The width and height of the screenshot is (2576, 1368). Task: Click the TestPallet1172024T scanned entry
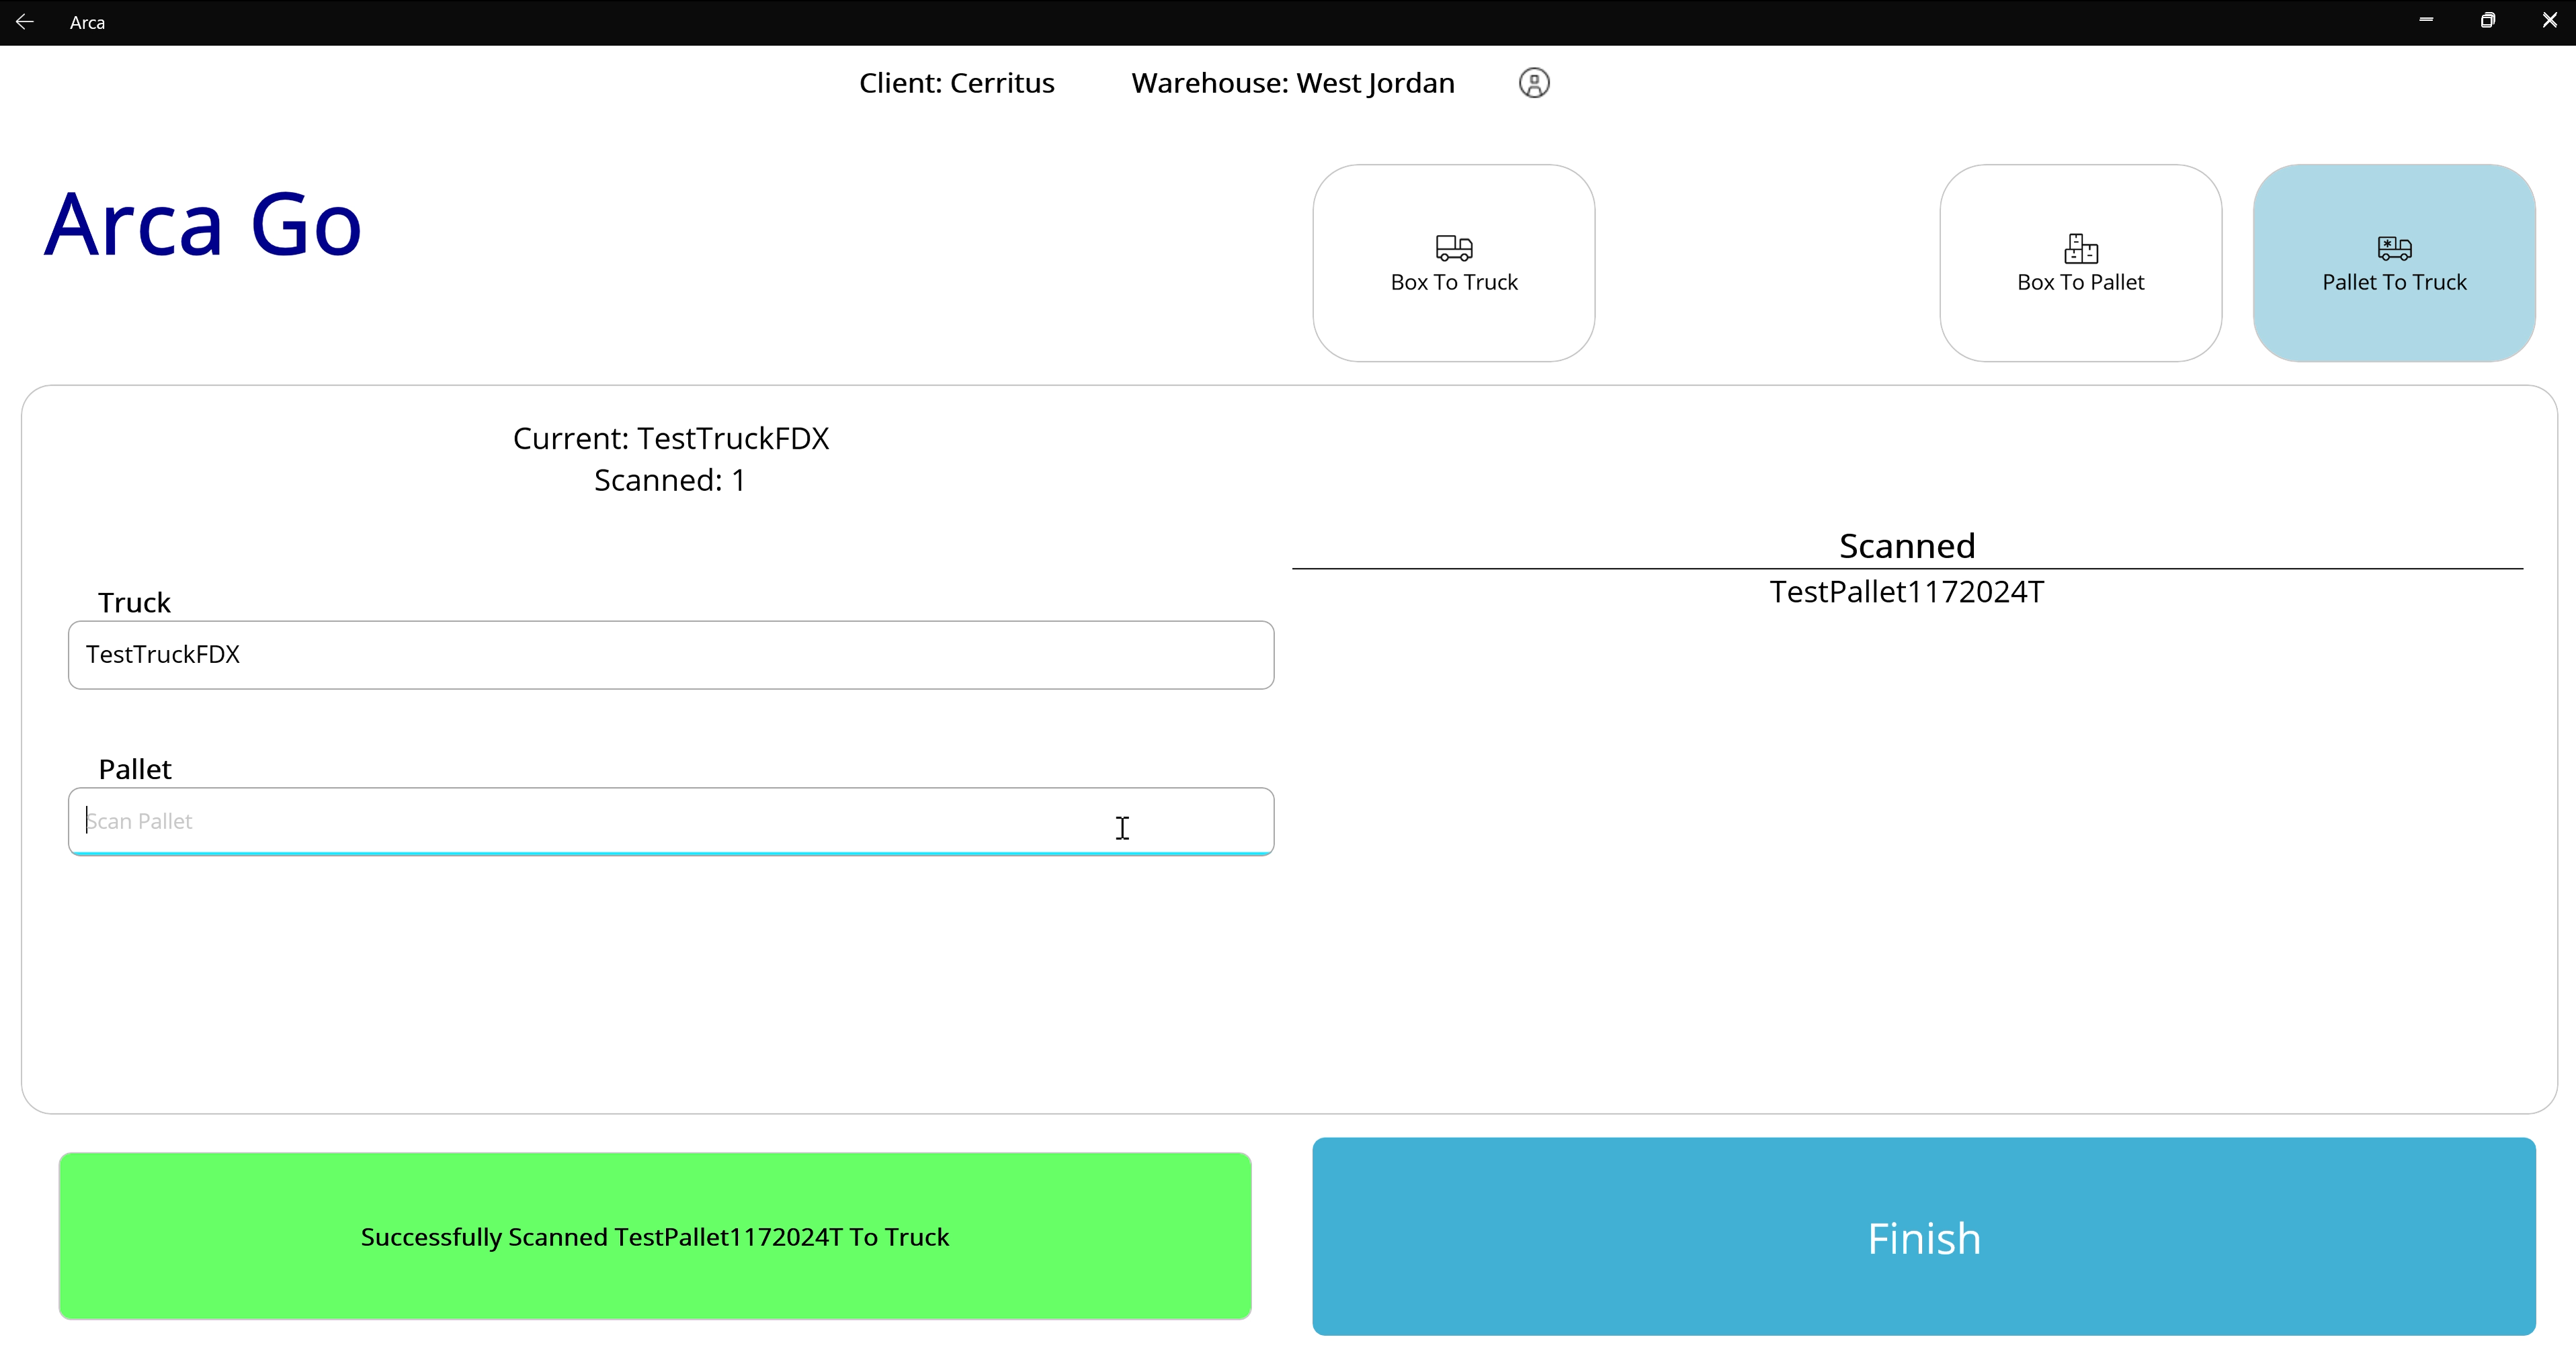[x=1906, y=592]
